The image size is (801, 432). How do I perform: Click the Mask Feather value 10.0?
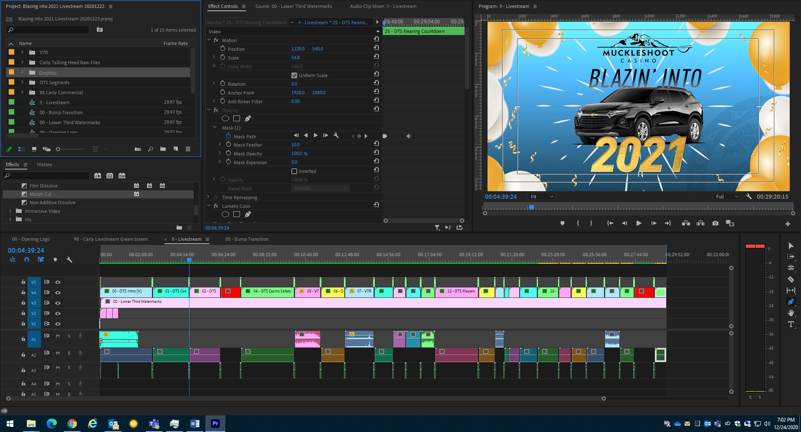pos(295,145)
